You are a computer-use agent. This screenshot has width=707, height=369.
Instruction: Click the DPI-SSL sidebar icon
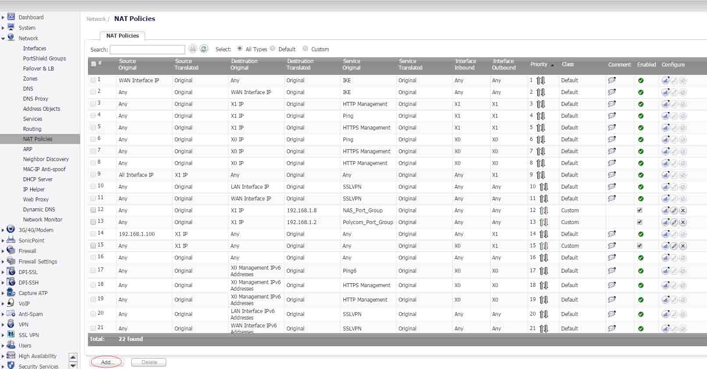[11, 271]
